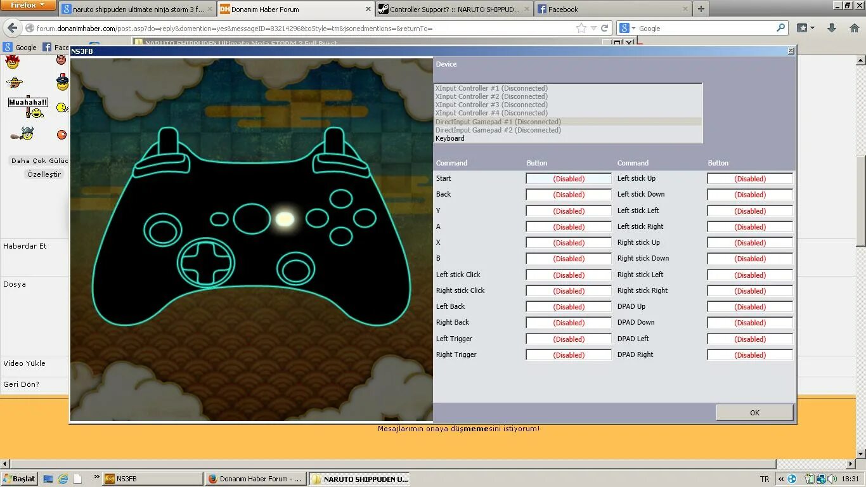Close the naruto shippuden Google tab
866x487 pixels.
(x=210, y=9)
